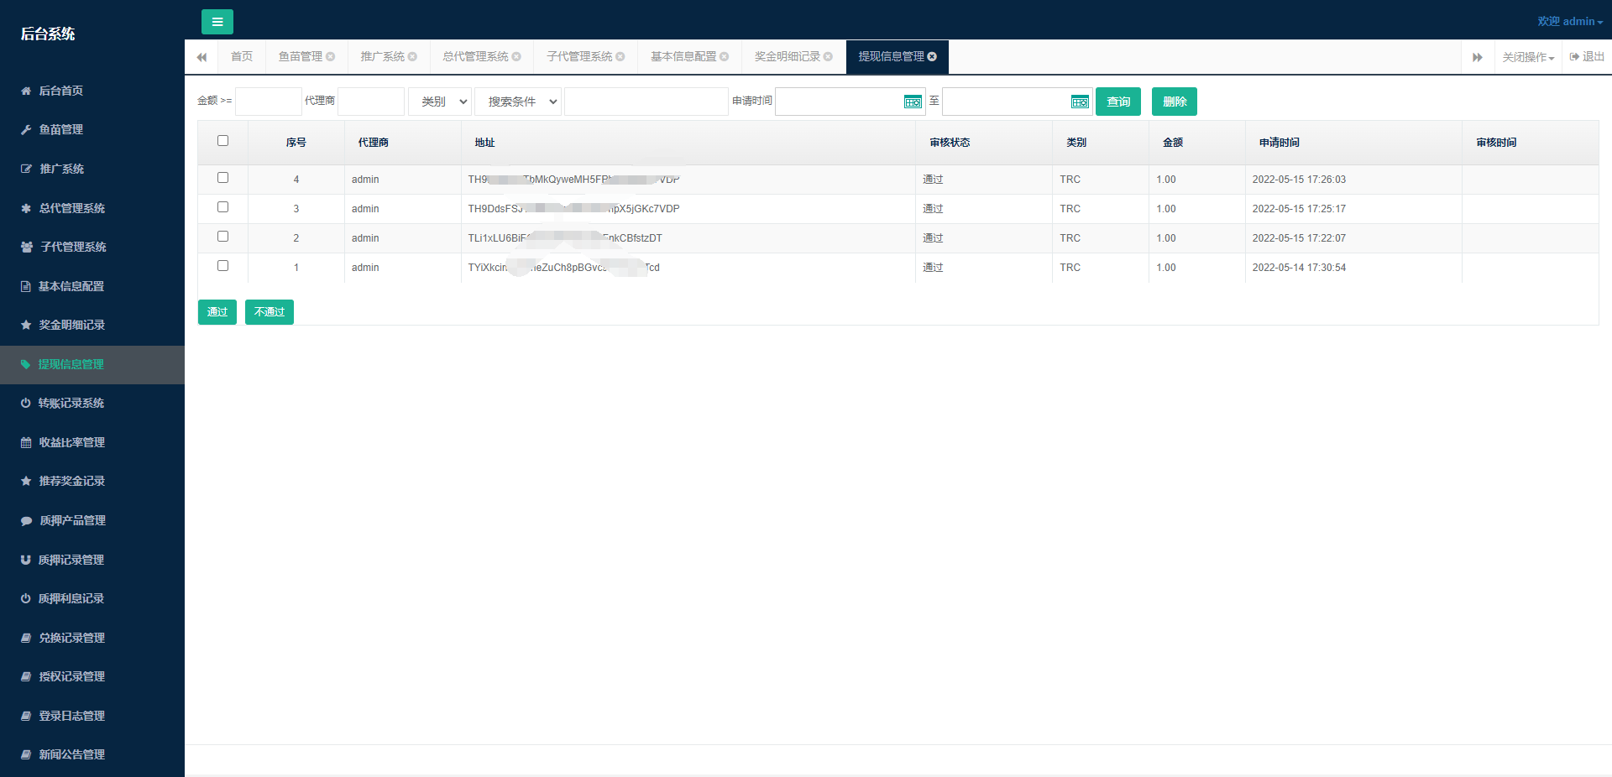Click the 删除 delete button

(x=1175, y=102)
